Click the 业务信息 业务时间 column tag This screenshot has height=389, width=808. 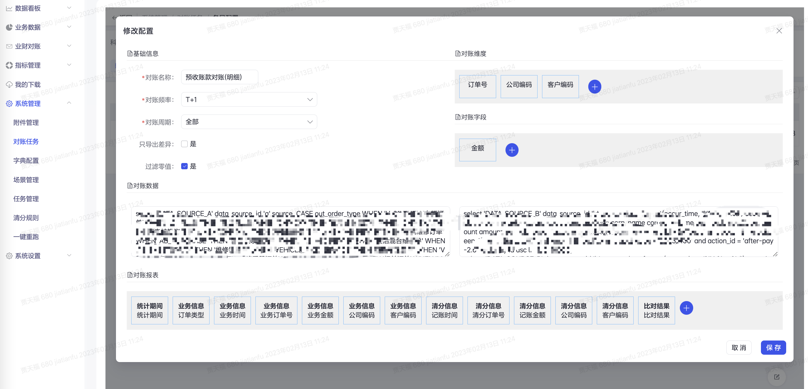pyautogui.click(x=232, y=310)
